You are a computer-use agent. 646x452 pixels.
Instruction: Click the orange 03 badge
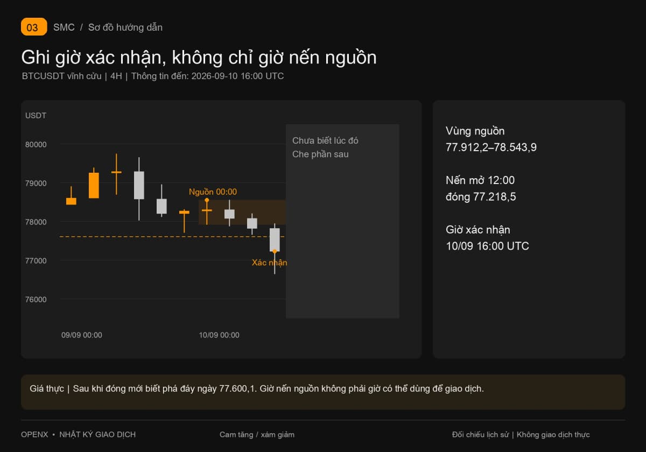click(x=34, y=27)
